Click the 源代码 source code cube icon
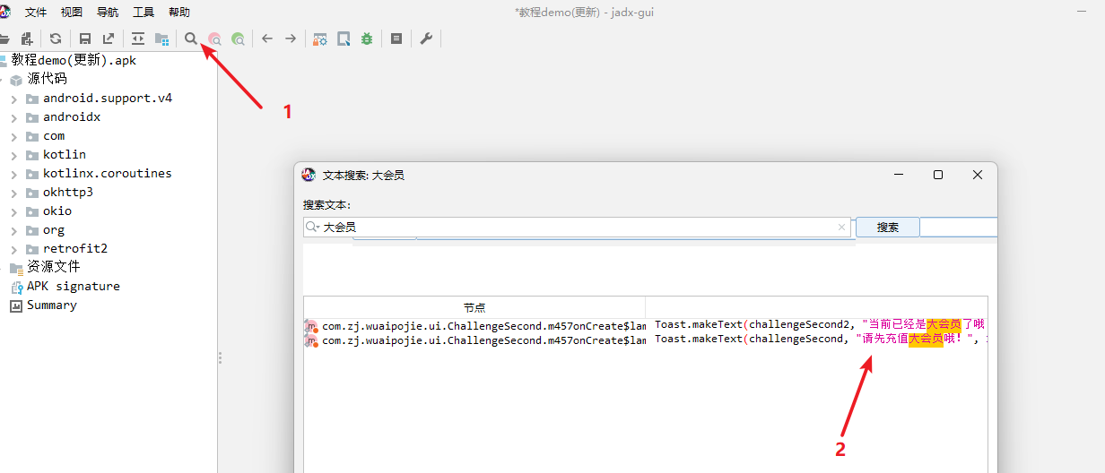The width and height of the screenshot is (1105, 473). 16,79
